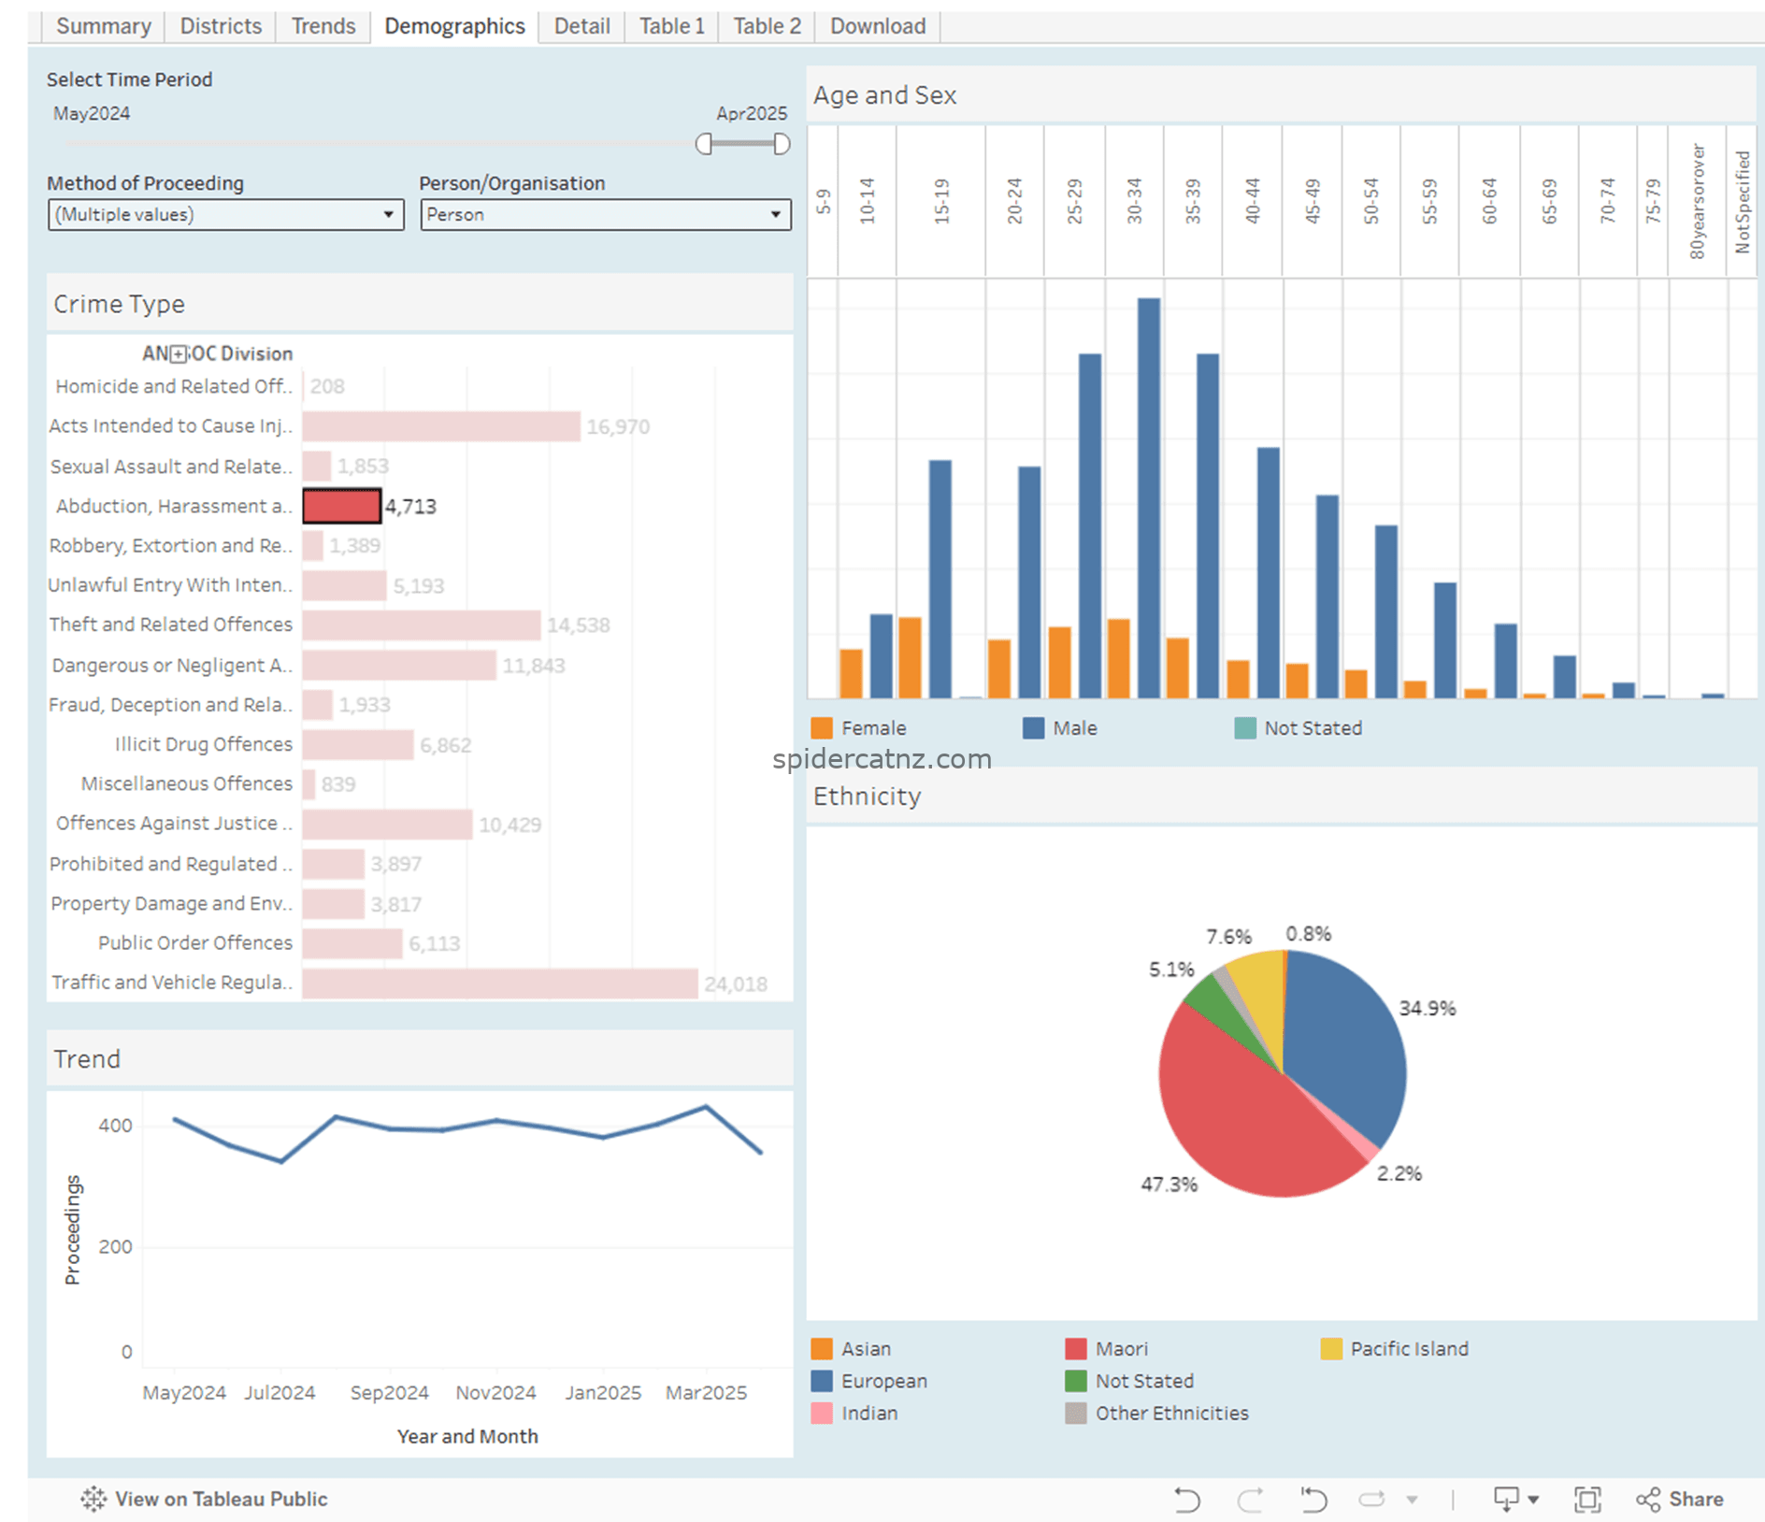Open the refresh options dropdown arrow
This screenshot has height=1522, width=1765.
(x=1412, y=1500)
